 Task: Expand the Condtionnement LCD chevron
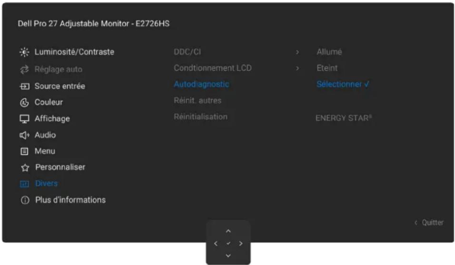[x=297, y=69]
